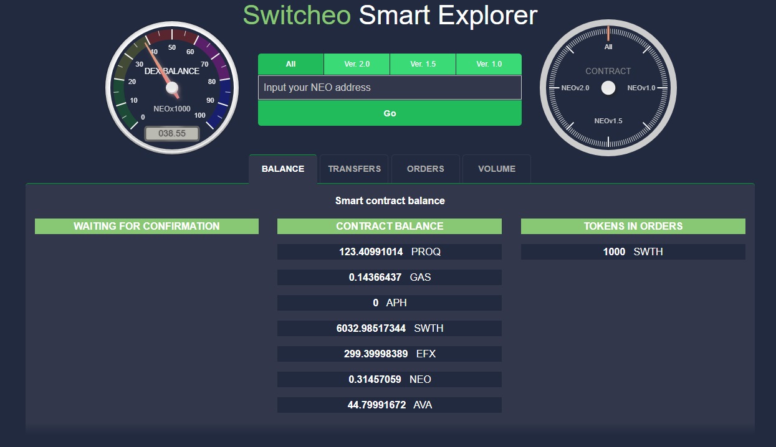776x447 pixels.
Task: Switch to the ORDERS tab
Action: [x=426, y=169]
